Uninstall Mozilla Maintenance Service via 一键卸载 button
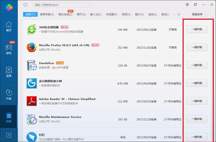The height and width of the screenshot is (142, 216). [197, 119]
